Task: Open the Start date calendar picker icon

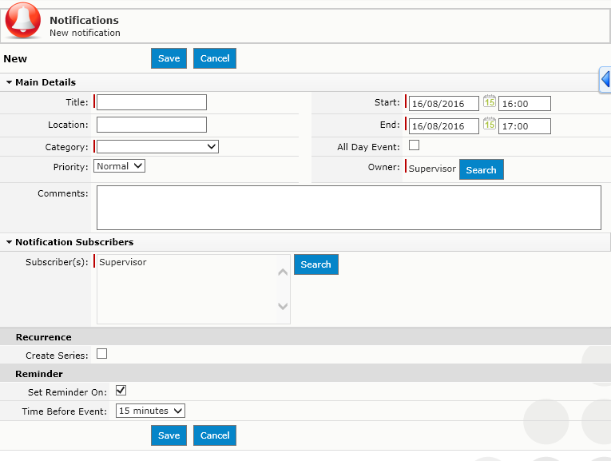Action: point(490,101)
